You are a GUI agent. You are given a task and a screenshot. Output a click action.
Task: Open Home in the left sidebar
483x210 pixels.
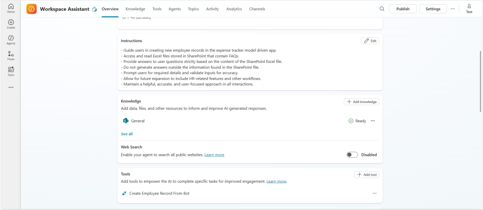click(10, 8)
